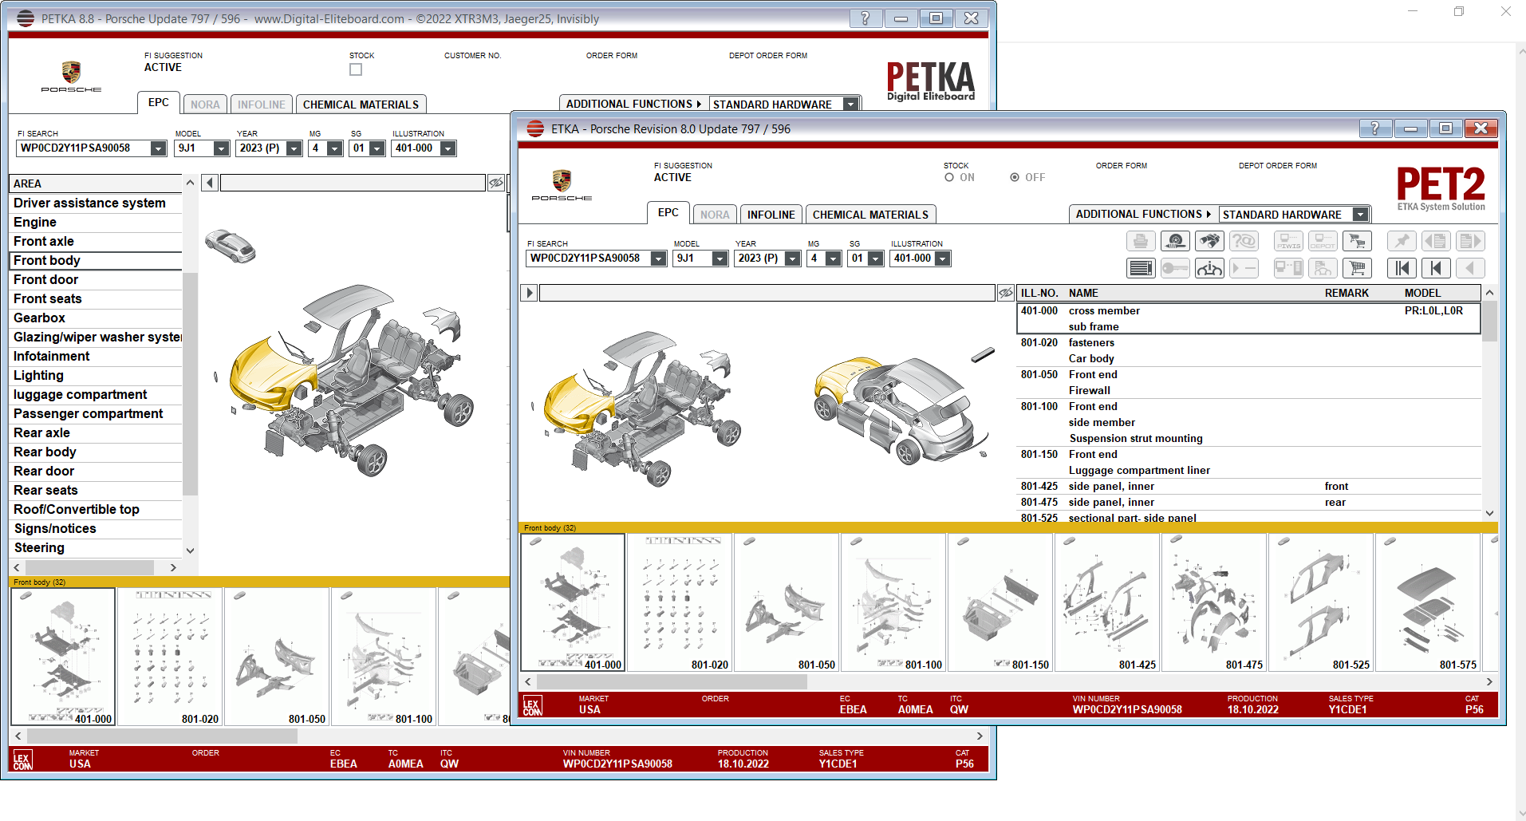Select Steering in the AREA list
Image resolution: width=1526 pixels, height=821 pixels.
coord(96,547)
